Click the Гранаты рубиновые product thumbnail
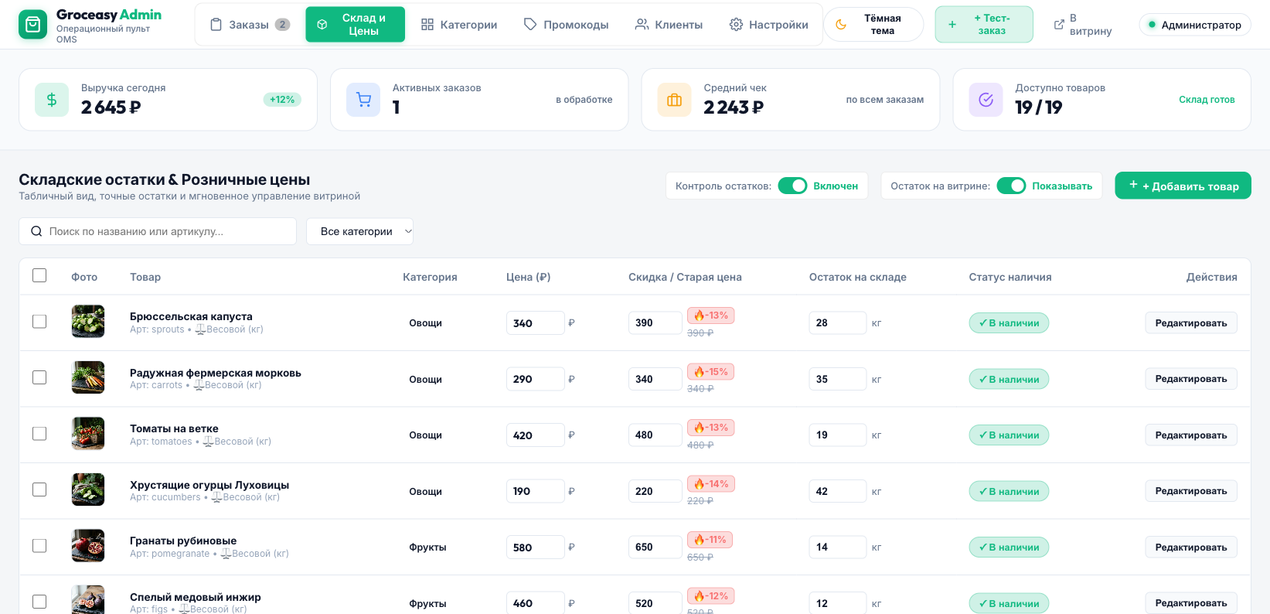Image resolution: width=1270 pixels, height=614 pixels. pyautogui.click(x=88, y=545)
